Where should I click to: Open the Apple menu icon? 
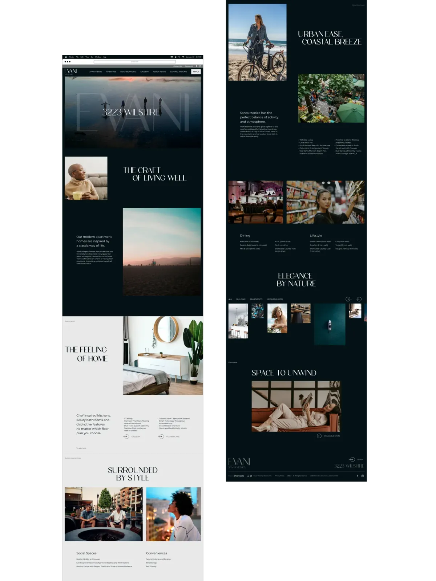[66, 57]
